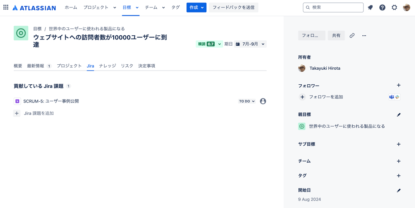The height and width of the screenshot is (208, 415).
Task: Switch to the ナレッジ tab
Action: point(107,66)
